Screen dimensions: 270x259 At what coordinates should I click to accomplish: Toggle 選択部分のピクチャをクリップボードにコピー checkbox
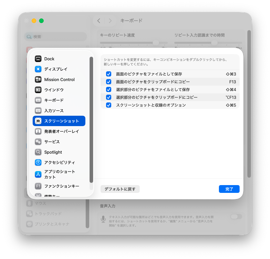[x=109, y=97]
